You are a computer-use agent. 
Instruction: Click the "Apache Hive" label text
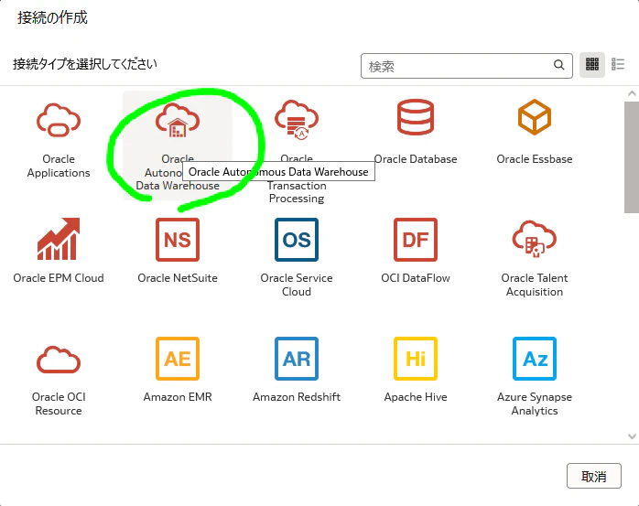(416, 397)
